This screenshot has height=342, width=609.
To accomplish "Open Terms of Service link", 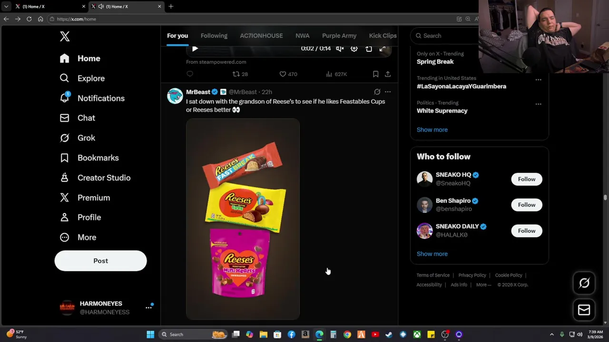I will click(433, 275).
